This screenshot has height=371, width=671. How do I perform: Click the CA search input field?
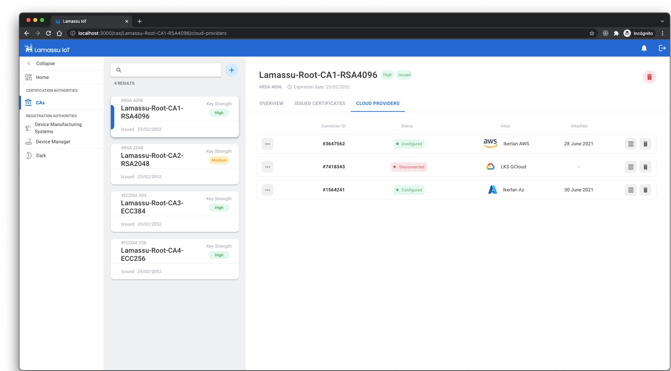[166, 70]
